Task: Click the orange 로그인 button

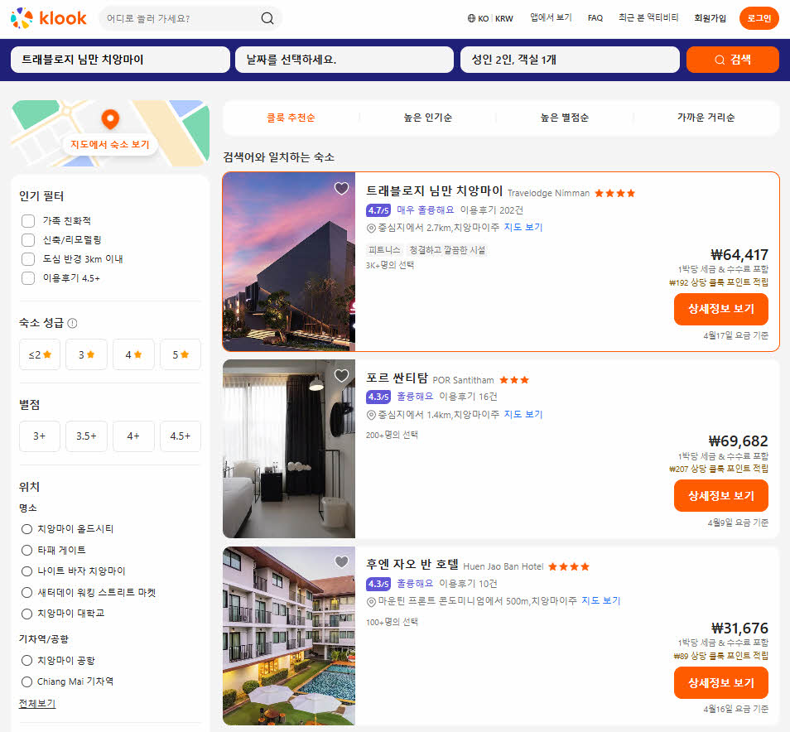Action: coord(759,18)
